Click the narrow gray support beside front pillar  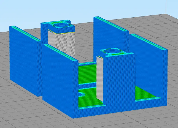[100, 78]
